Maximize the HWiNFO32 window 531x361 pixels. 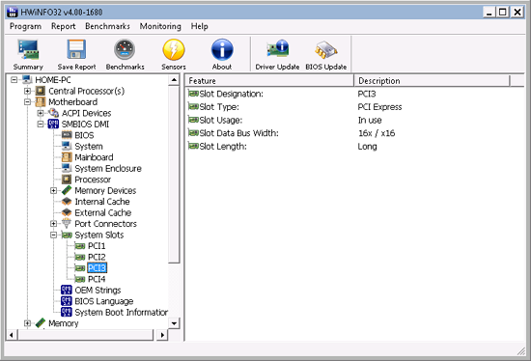click(x=503, y=13)
